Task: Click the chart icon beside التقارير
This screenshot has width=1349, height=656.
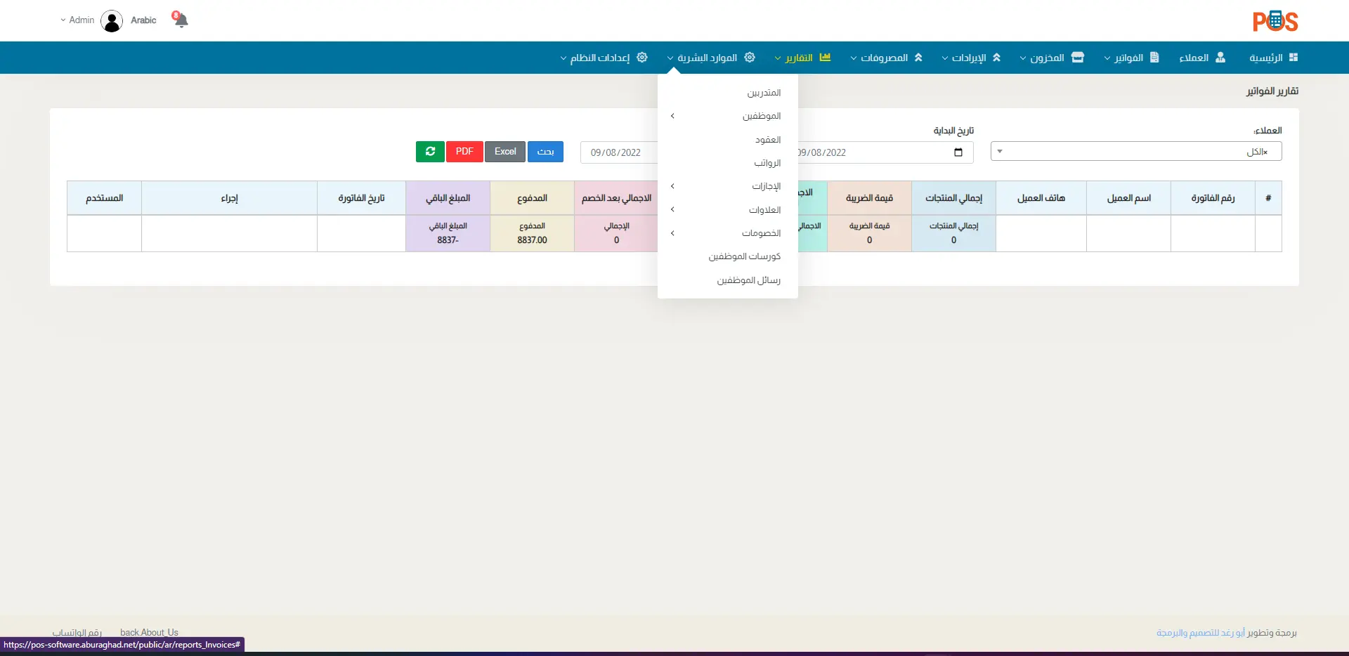Action: point(825,58)
